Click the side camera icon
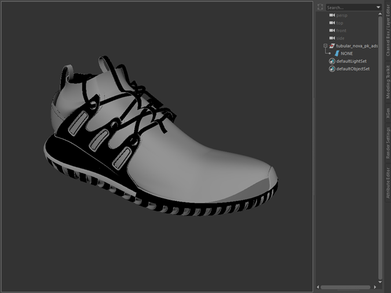 (x=332, y=38)
